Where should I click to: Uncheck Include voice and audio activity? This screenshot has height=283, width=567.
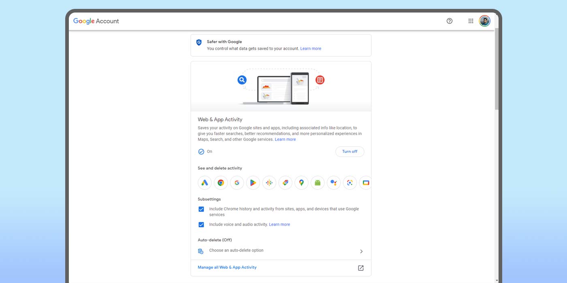(201, 225)
